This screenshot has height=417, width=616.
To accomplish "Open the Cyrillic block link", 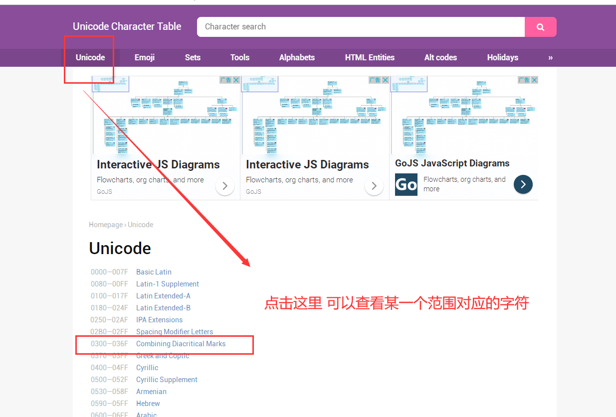I will pos(147,368).
